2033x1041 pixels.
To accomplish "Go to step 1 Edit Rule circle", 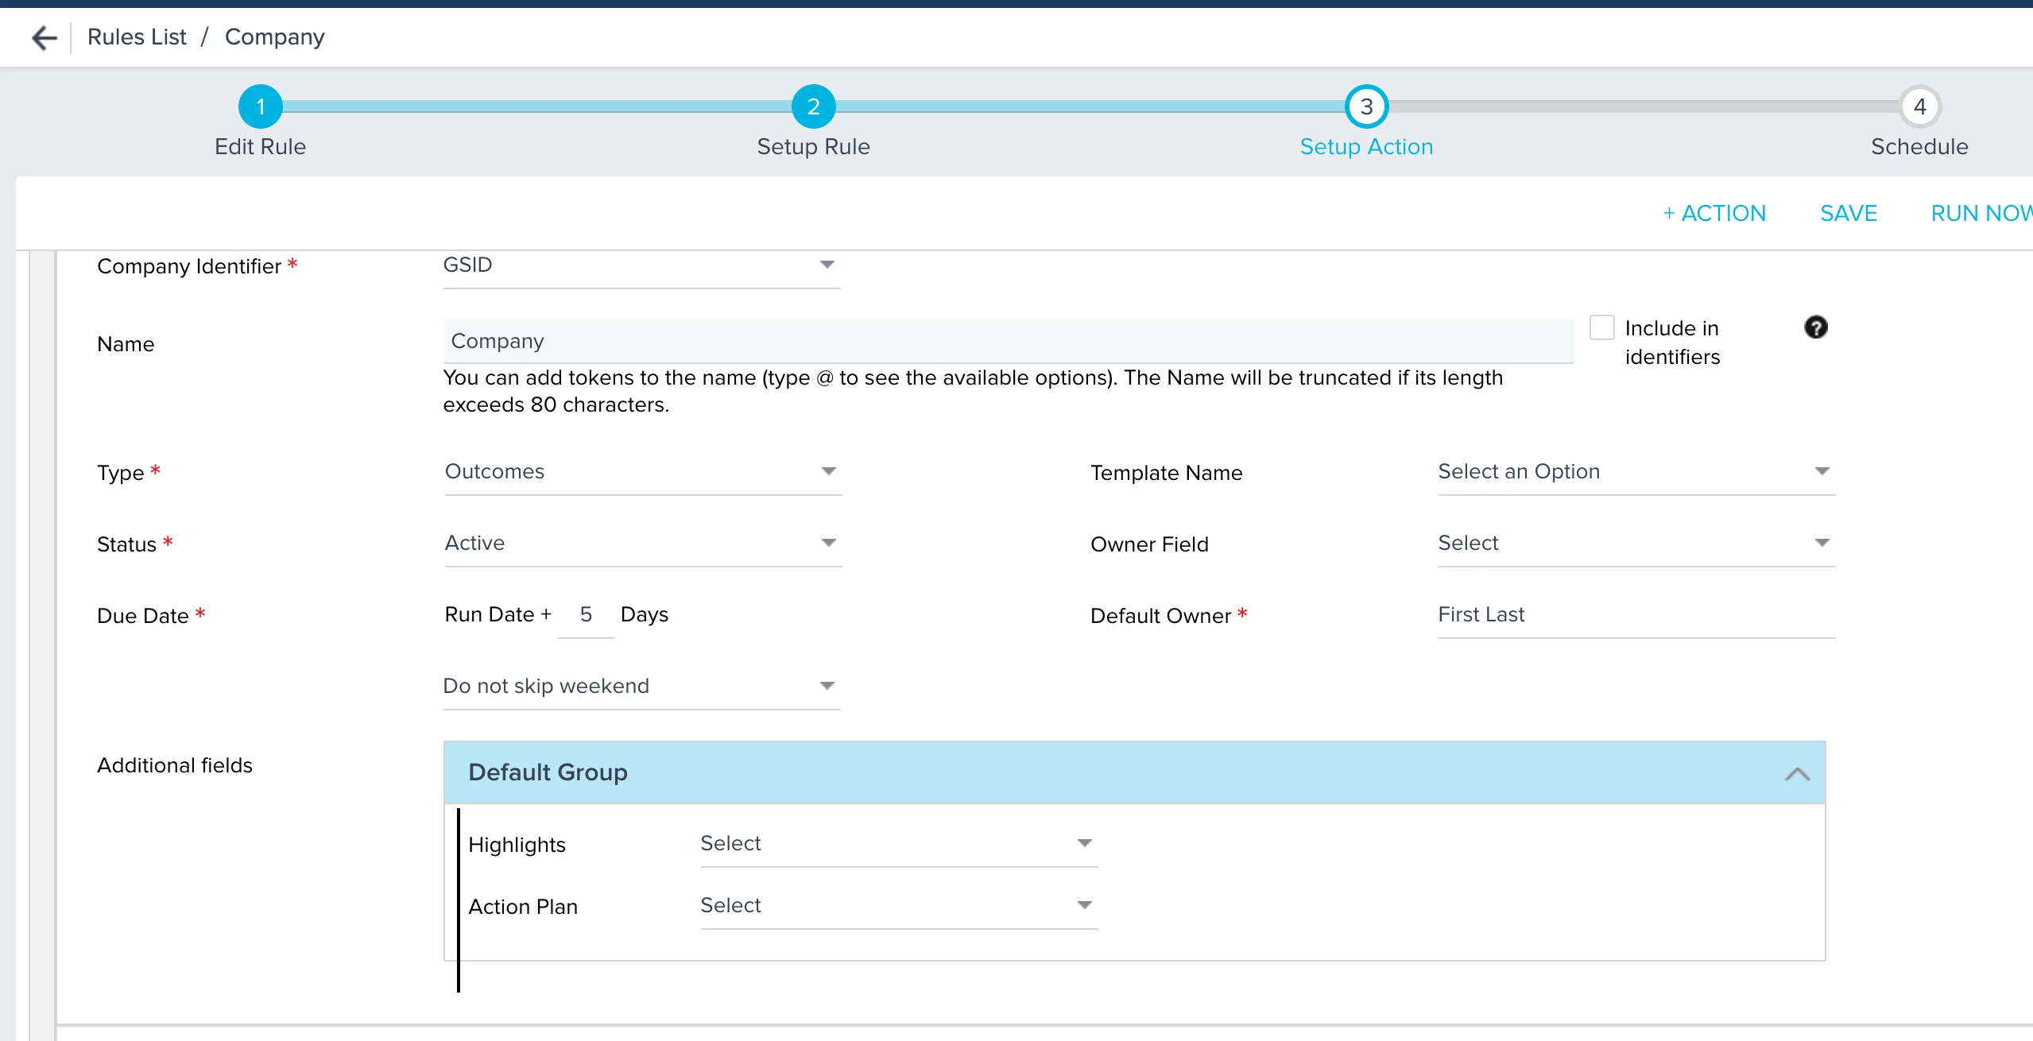I will click(260, 106).
